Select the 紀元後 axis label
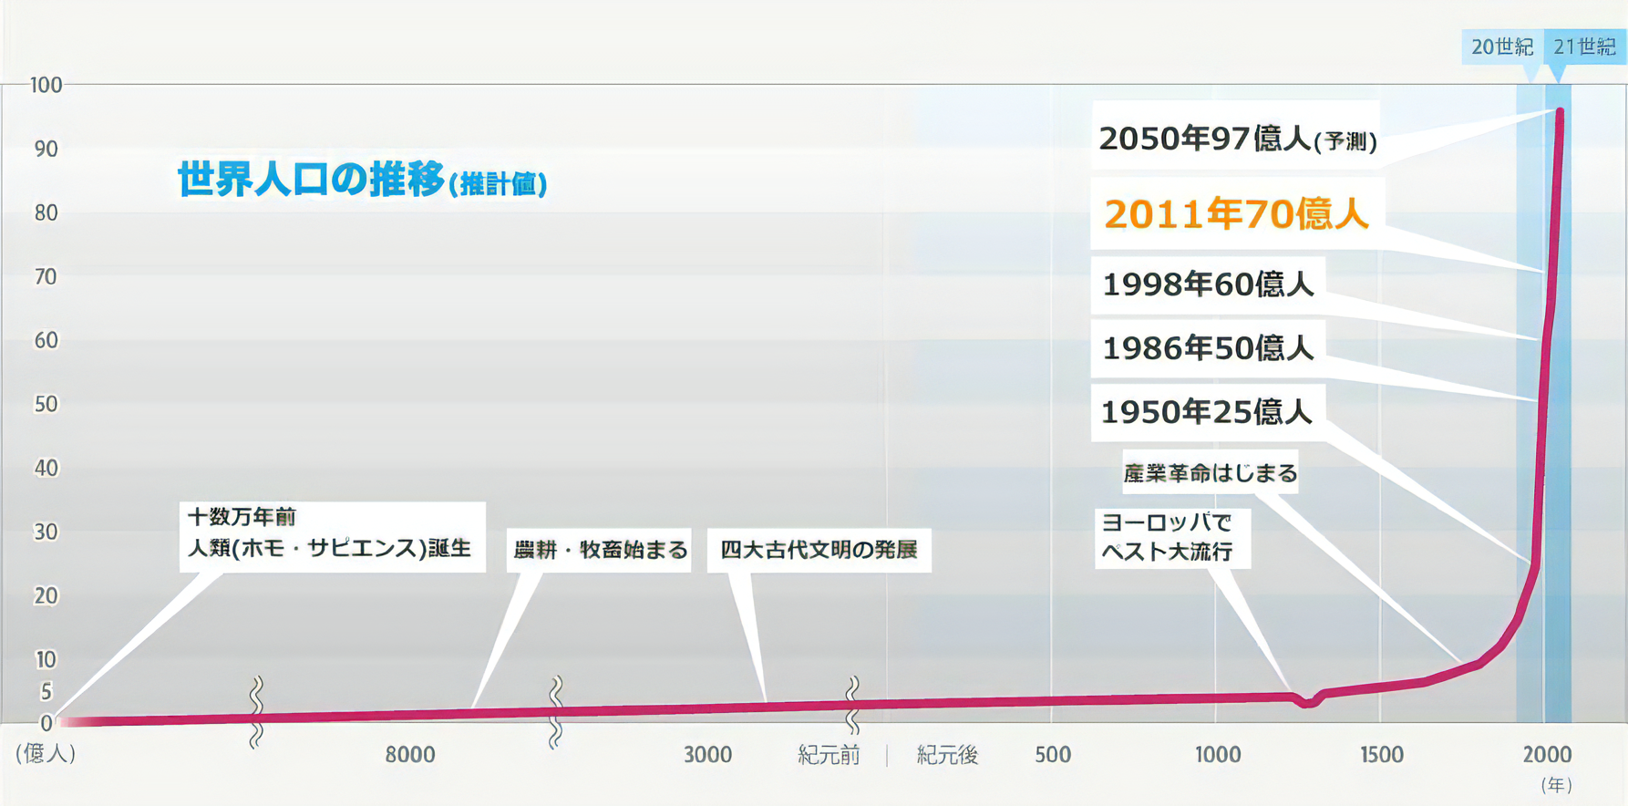The image size is (1628, 806). click(x=947, y=755)
